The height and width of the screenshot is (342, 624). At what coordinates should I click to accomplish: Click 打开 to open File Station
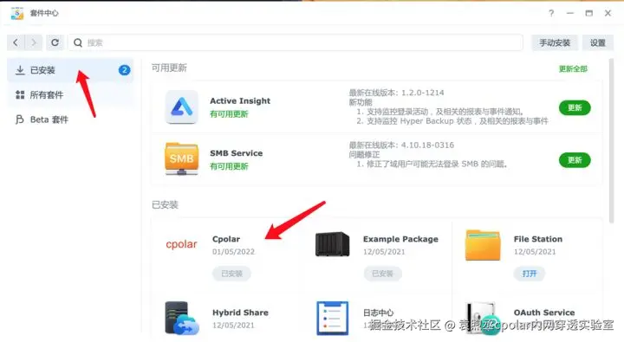coord(530,274)
